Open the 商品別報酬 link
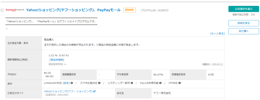The width and height of the screenshot is (260, 100). pos(57,60)
